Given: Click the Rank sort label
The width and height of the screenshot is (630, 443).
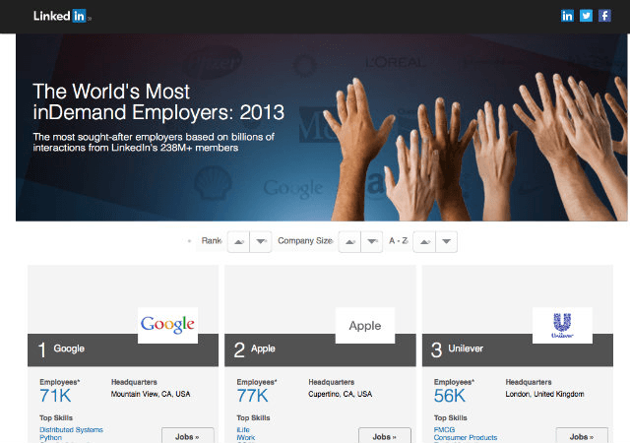Looking at the screenshot, I should coord(212,241).
